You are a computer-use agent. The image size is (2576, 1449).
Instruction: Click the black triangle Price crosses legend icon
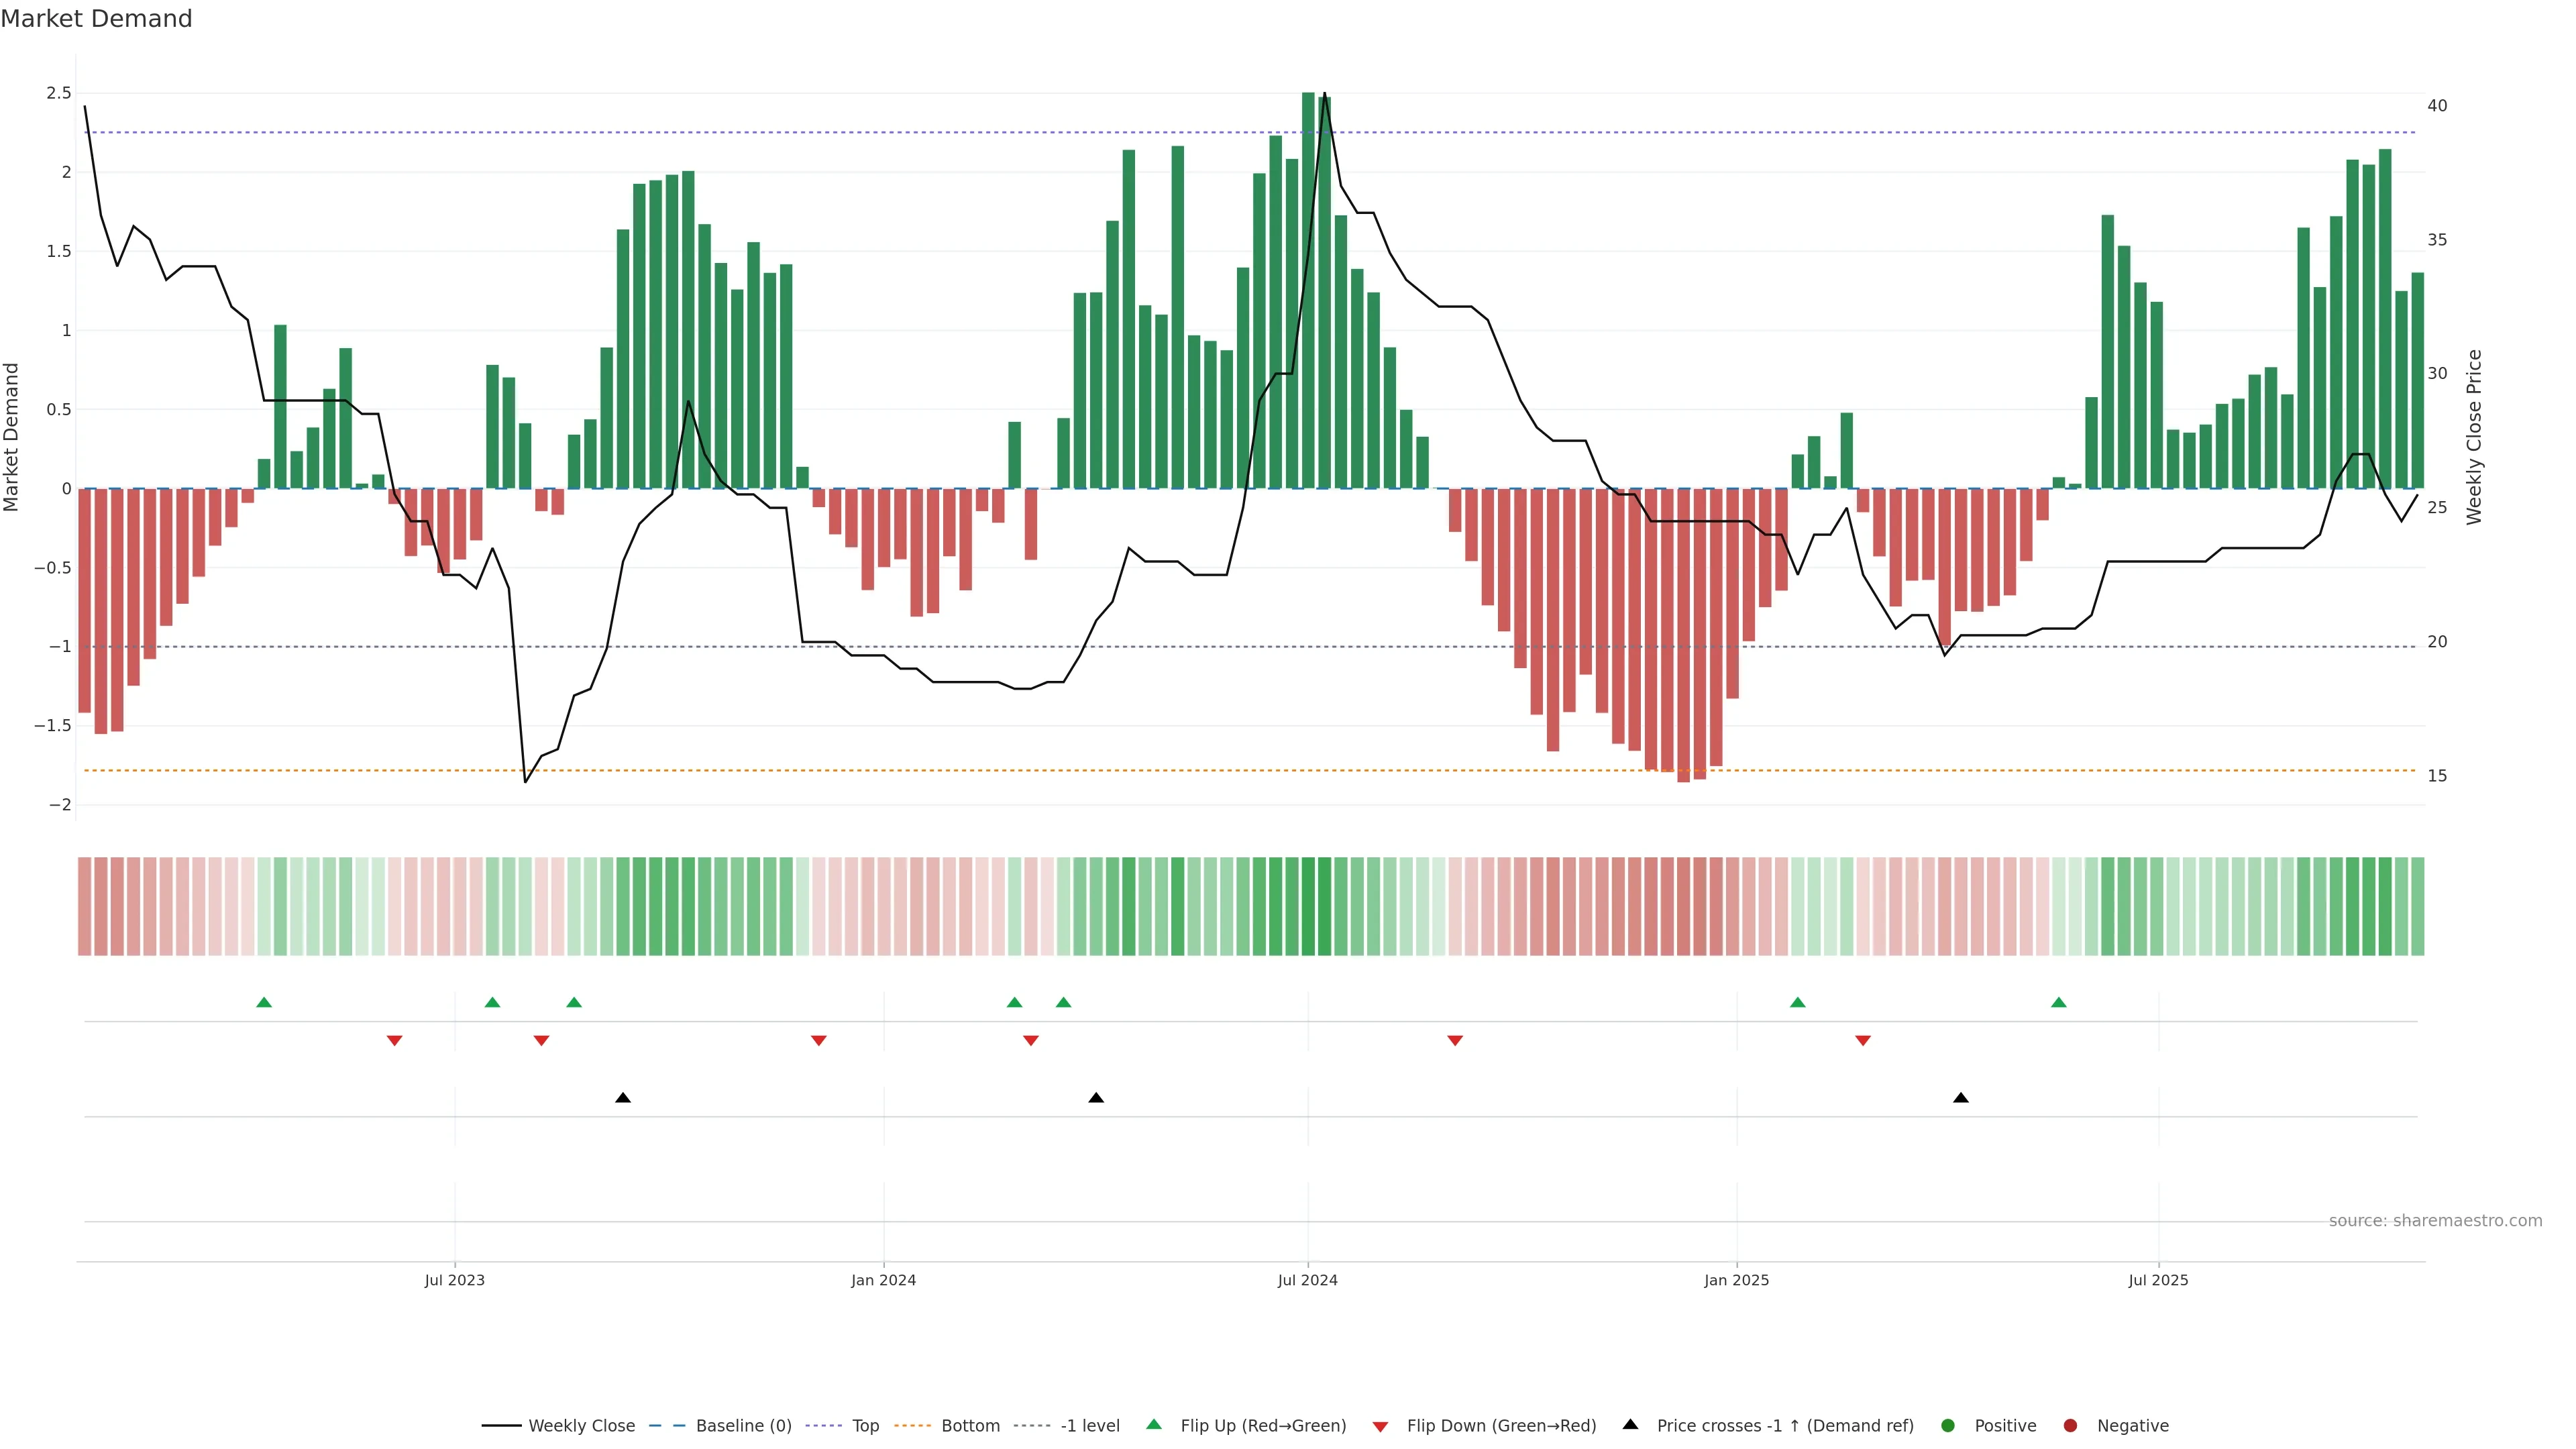click(1630, 1424)
